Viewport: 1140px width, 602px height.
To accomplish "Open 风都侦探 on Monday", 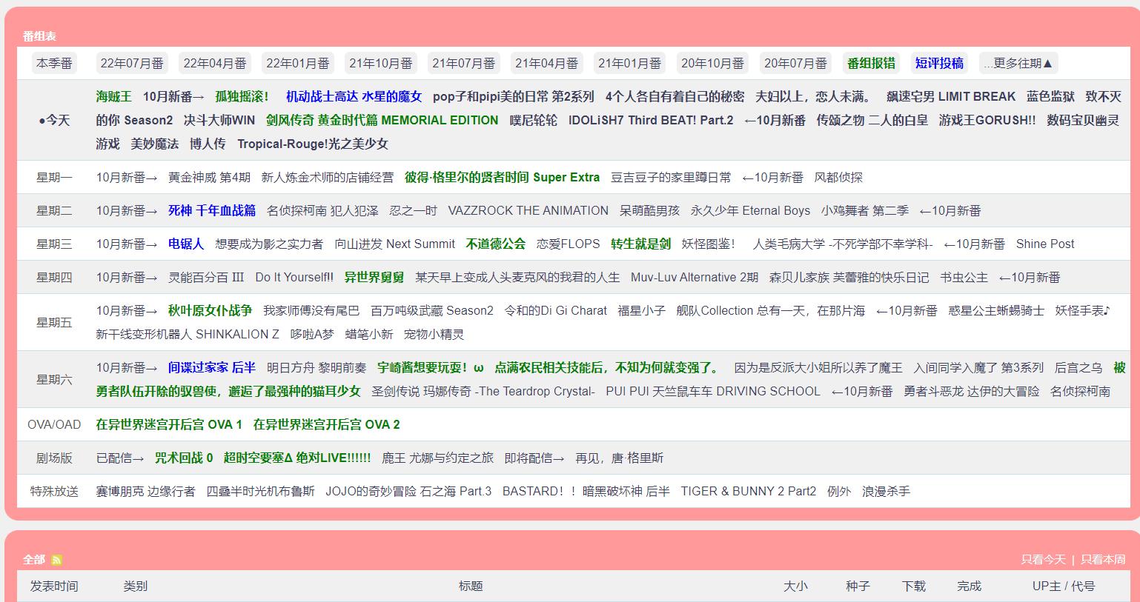I will coord(838,177).
